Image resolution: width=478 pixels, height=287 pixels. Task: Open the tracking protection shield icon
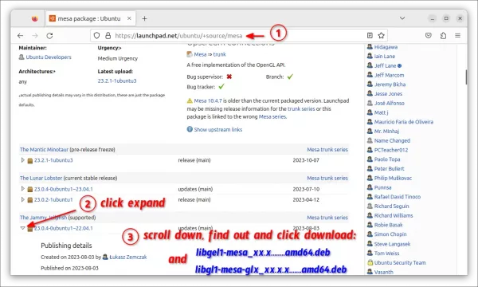tap(96, 36)
